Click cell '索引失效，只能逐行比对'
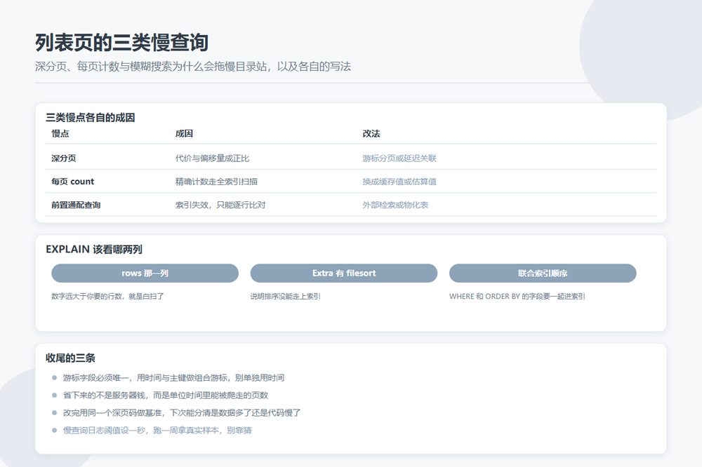Screen dimensions: 702x467 point(220,205)
